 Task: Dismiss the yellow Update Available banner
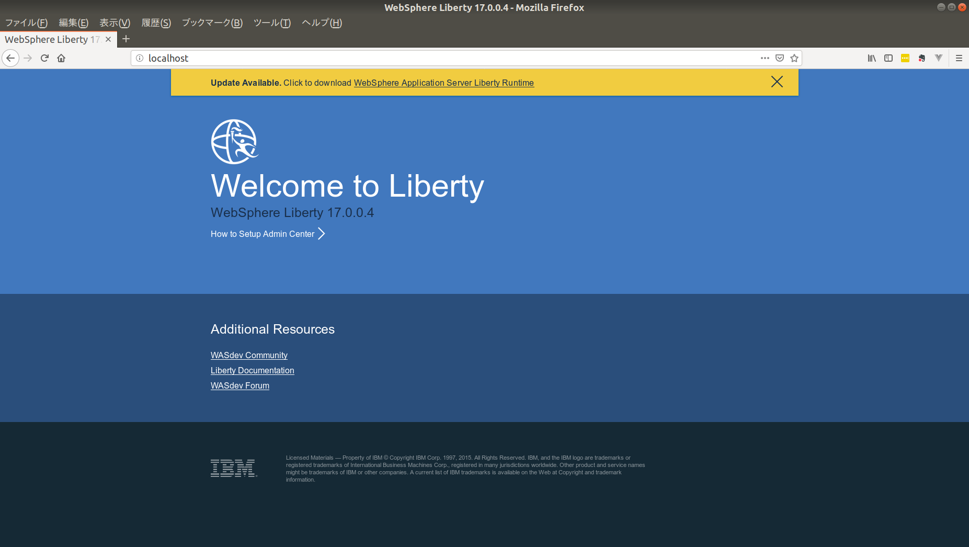tap(777, 82)
